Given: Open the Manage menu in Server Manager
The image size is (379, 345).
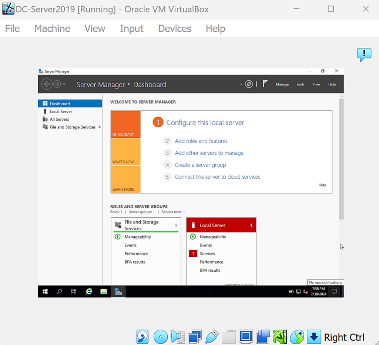Looking at the screenshot, I should click(282, 84).
